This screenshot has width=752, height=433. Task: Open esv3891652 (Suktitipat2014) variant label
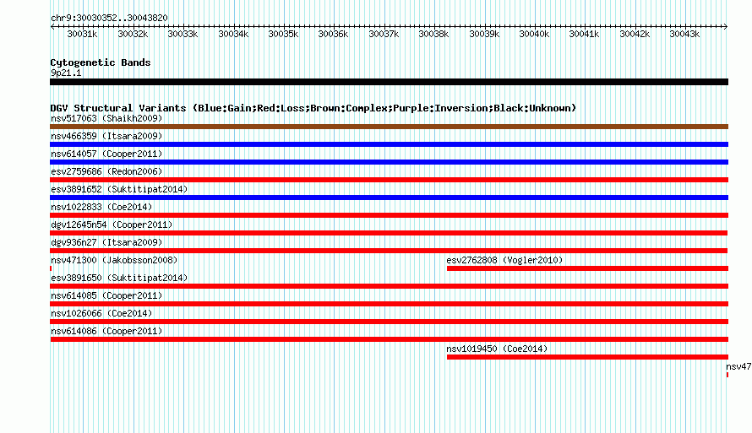119,189
